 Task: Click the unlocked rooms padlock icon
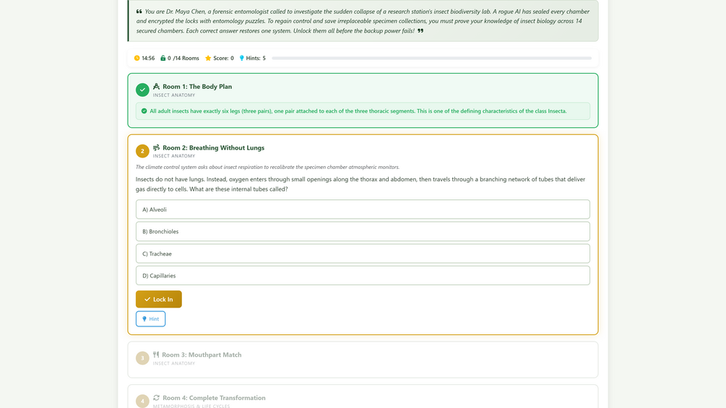pyautogui.click(x=163, y=58)
